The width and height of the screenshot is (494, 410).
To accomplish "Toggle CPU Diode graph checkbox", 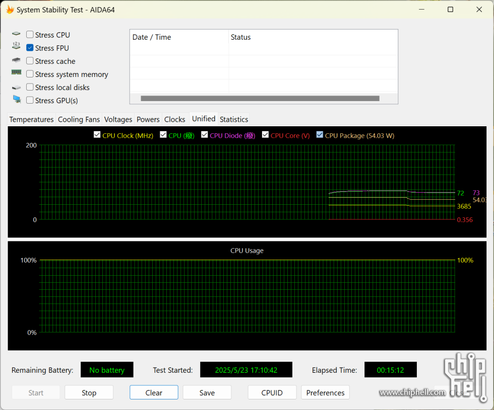I will tap(205, 135).
